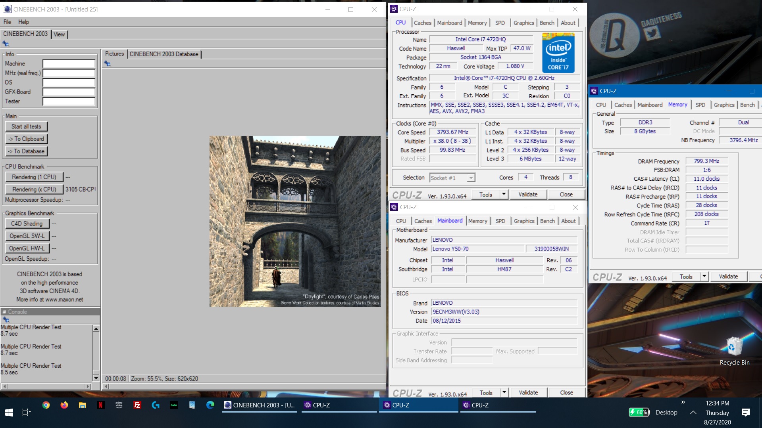Start the OpenGL HW-L test
Viewport: 762px width, 428px height.
[x=27, y=248]
